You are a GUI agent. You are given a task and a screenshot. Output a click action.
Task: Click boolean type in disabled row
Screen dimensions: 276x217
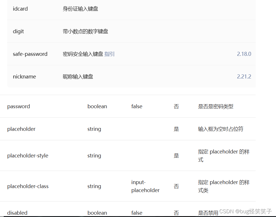point(97,213)
